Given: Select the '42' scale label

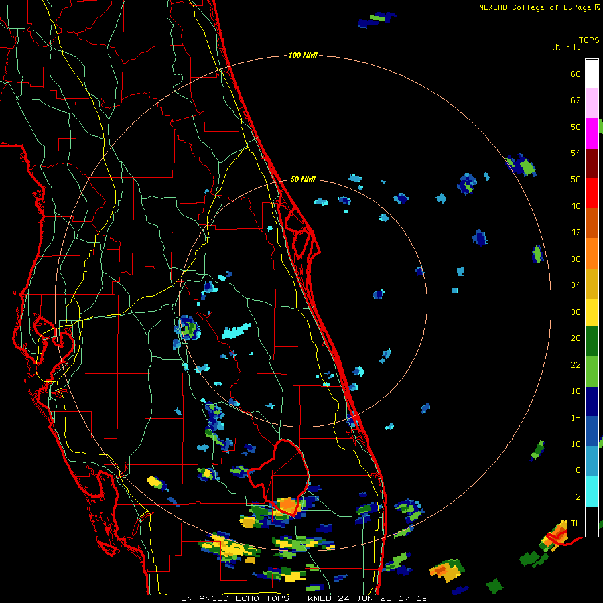Looking at the screenshot, I should click(x=576, y=232).
